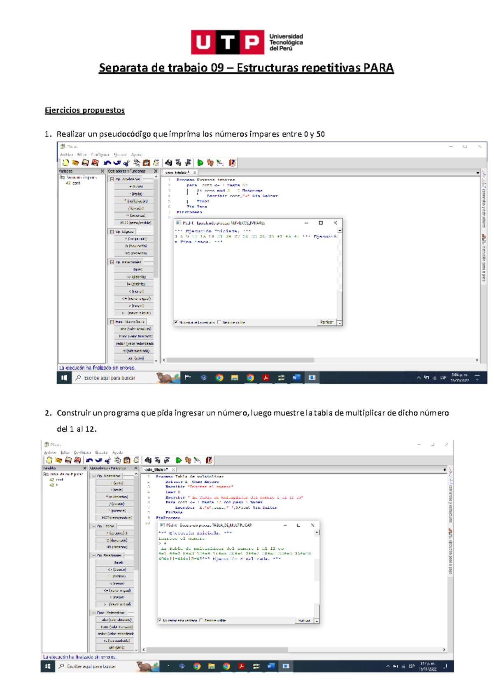Enable 'Siempre visible' in TABLA_DE_MULTIPLICAR window

coord(201,620)
